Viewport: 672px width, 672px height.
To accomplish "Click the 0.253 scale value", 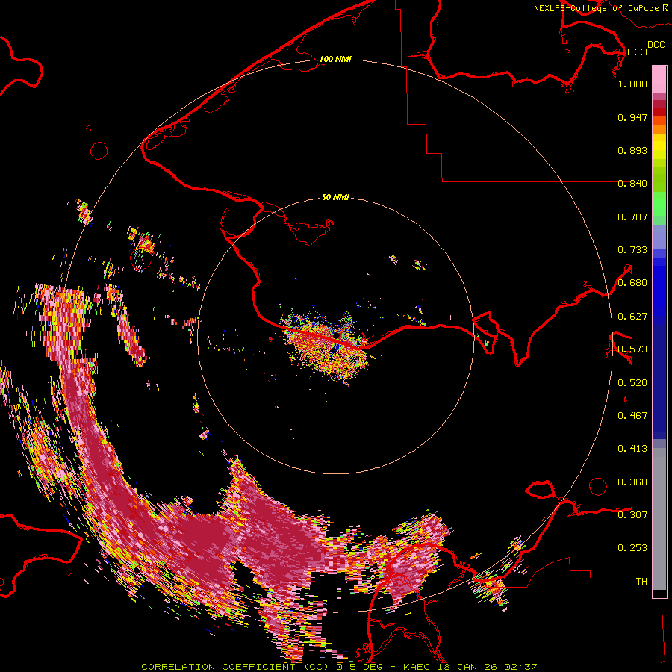I will [x=632, y=548].
